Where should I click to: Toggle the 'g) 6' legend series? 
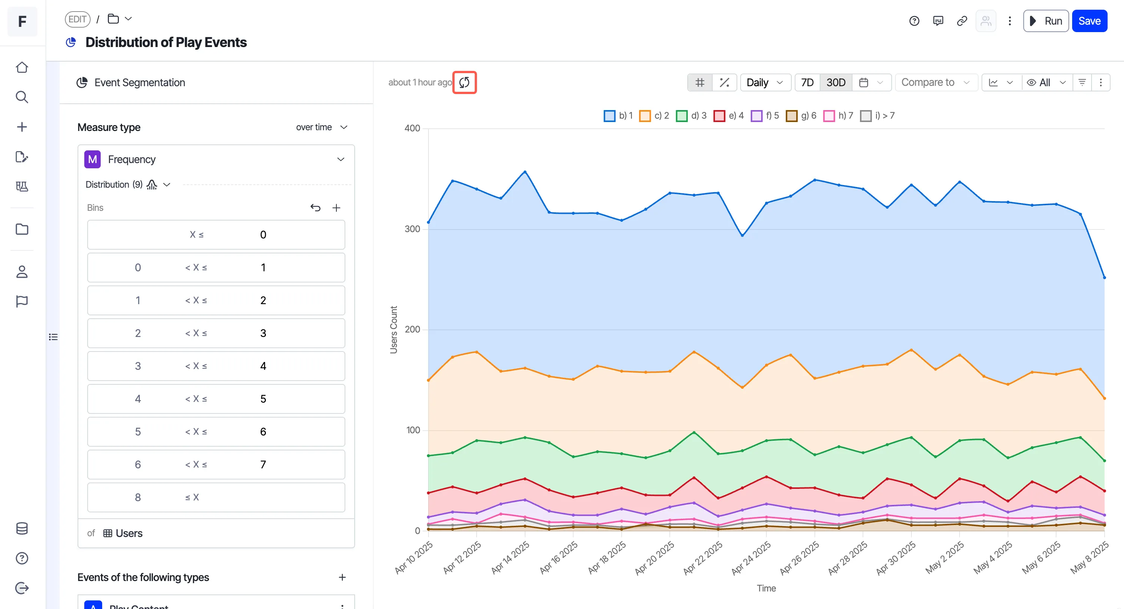(801, 116)
